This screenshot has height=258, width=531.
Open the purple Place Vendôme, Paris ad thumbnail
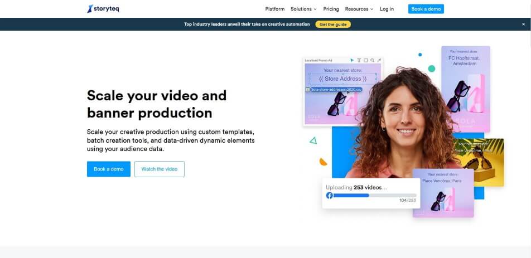click(x=444, y=193)
